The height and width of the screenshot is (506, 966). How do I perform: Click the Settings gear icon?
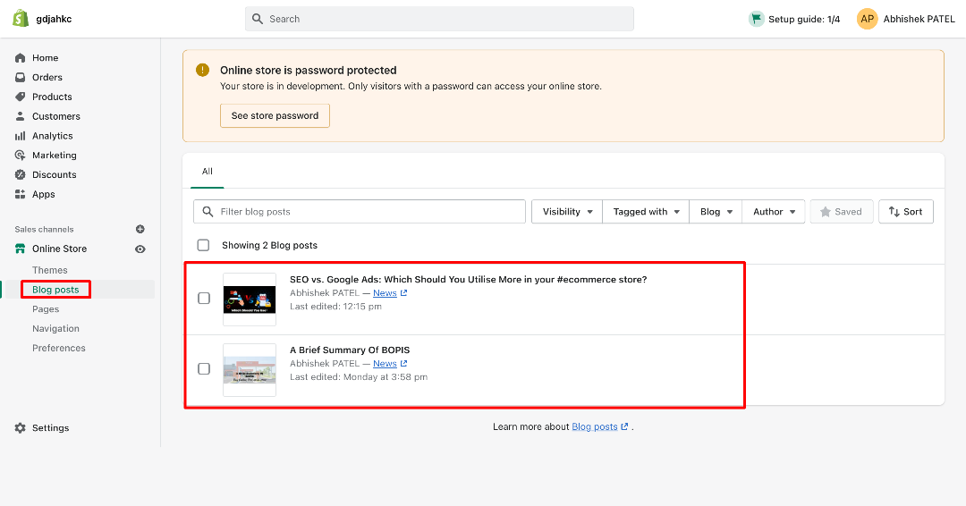coord(21,428)
